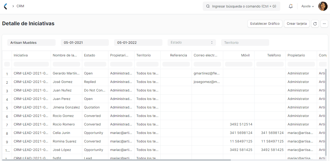This screenshot has width=330, height=161.
Task: Click Establecer Gráfico button
Action: [x=265, y=24]
